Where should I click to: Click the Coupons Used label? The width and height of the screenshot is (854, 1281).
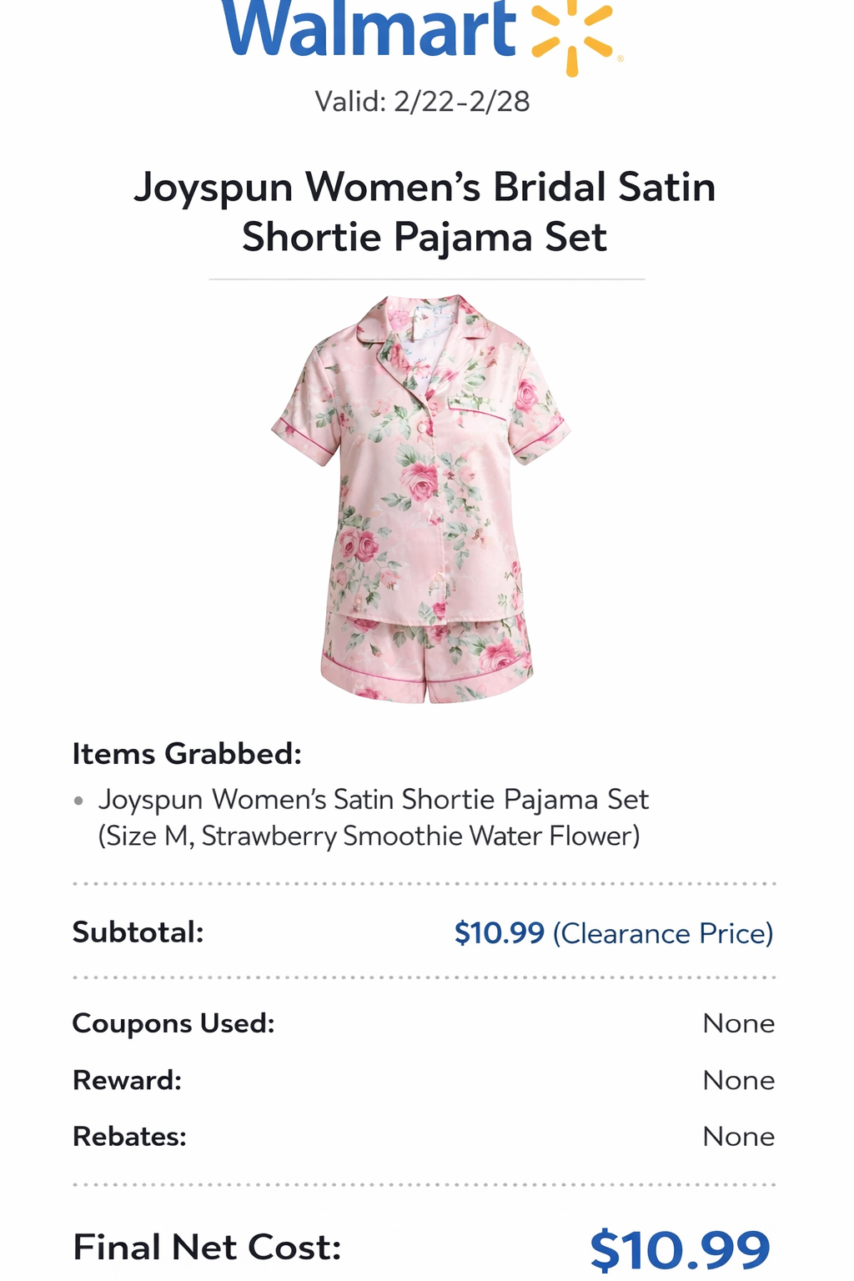point(173,1023)
